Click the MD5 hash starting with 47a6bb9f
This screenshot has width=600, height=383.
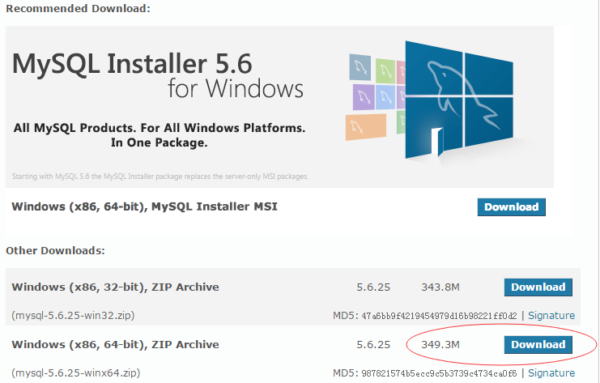click(440, 316)
